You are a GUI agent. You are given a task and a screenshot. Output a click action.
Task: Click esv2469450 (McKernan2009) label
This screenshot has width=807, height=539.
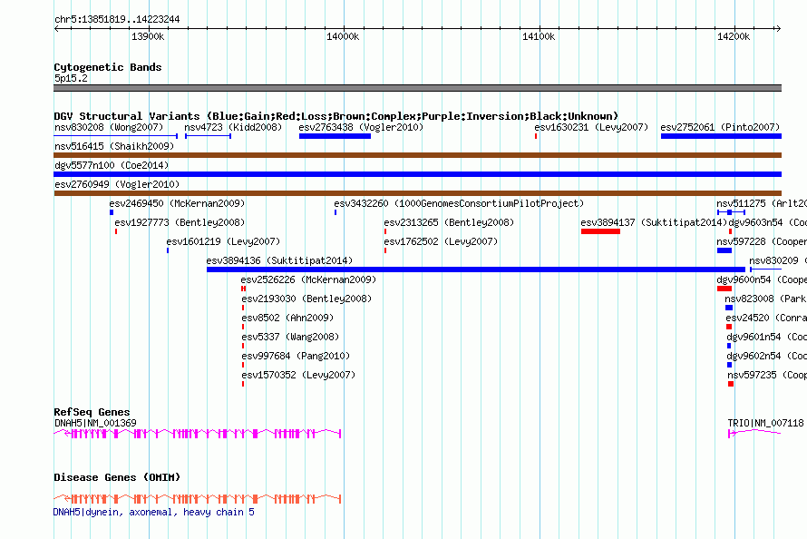coord(177,203)
